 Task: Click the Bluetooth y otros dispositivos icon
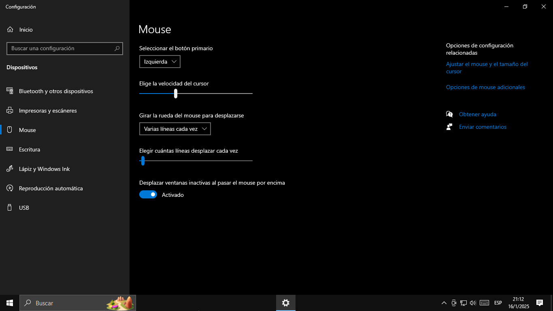(10, 91)
